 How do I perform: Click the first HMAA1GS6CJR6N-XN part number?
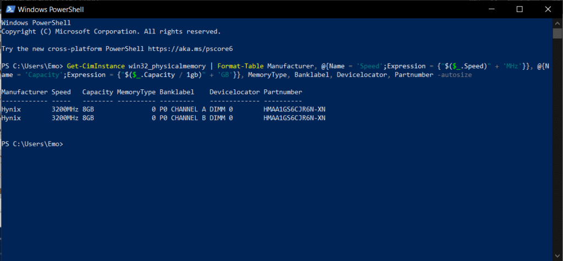pyautogui.click(x=295, y=109)
